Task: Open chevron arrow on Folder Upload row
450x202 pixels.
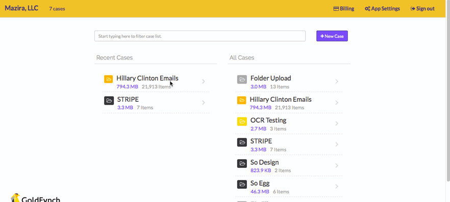Action: [337, 81]
